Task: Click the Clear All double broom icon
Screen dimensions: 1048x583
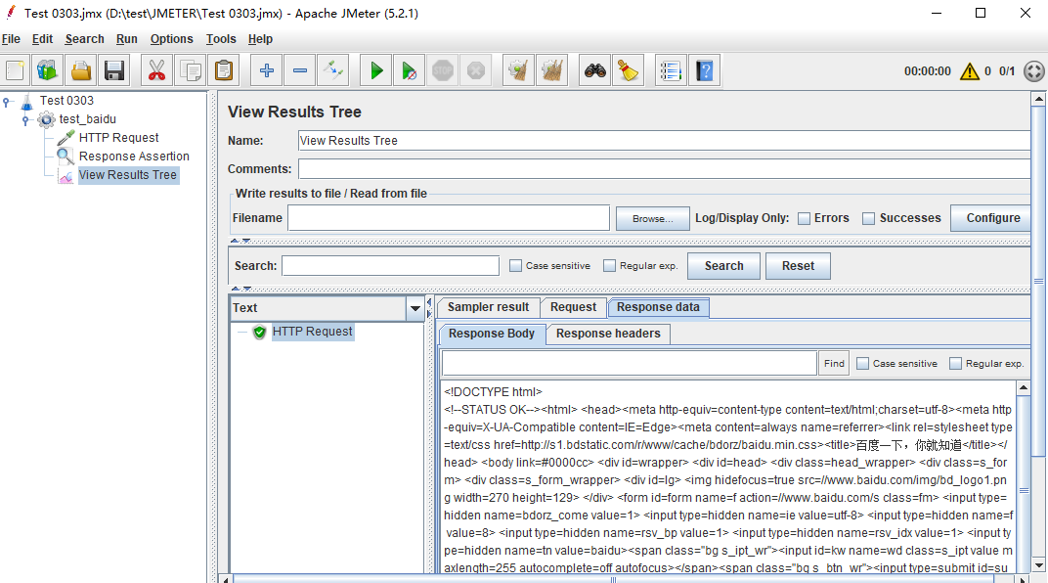Action: click(x=552, y=70)
